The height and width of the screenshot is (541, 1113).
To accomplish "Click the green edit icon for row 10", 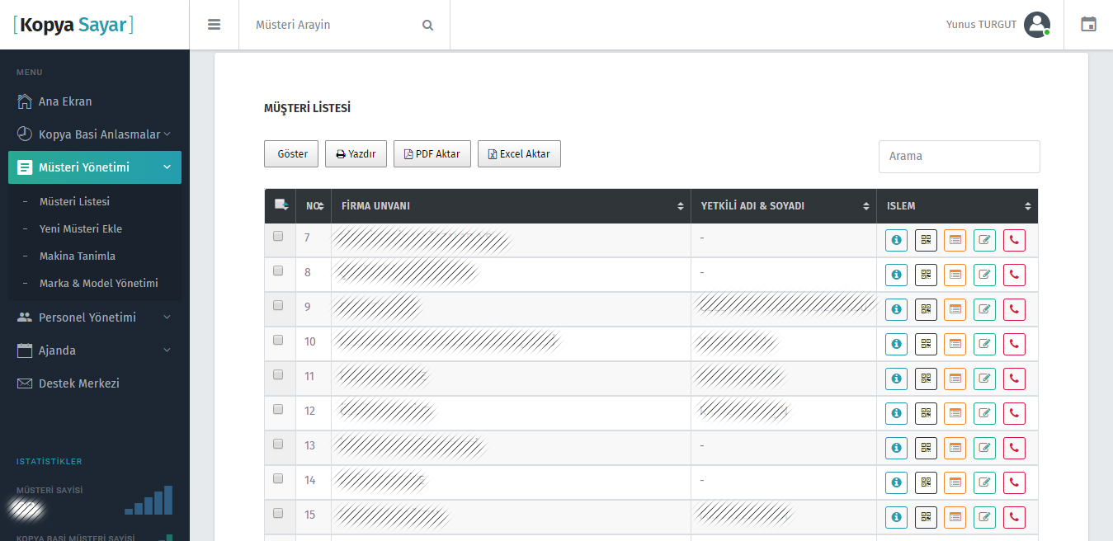I will [x=984, y=345].
